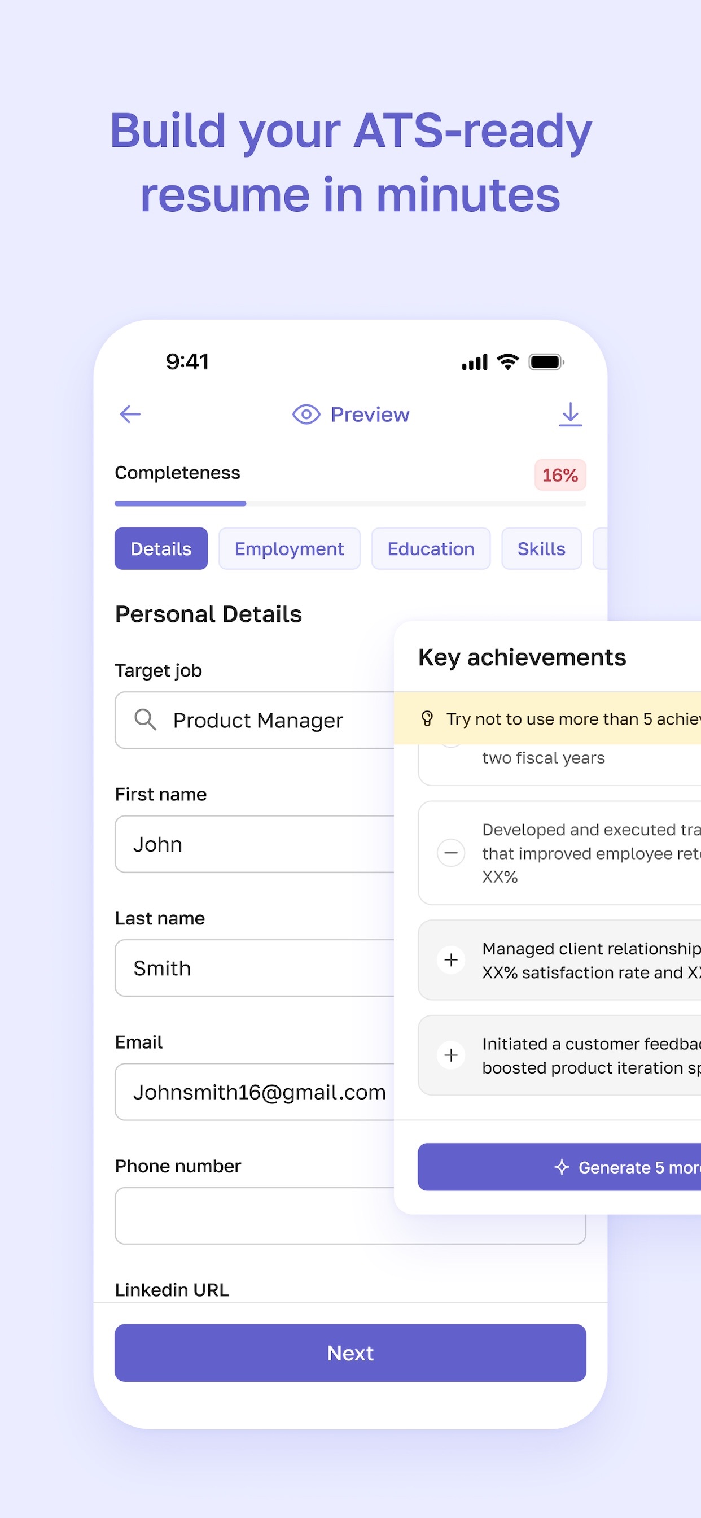Click the search magnifier in Target job
701x1518 pixels.
[x=146, y=719]
